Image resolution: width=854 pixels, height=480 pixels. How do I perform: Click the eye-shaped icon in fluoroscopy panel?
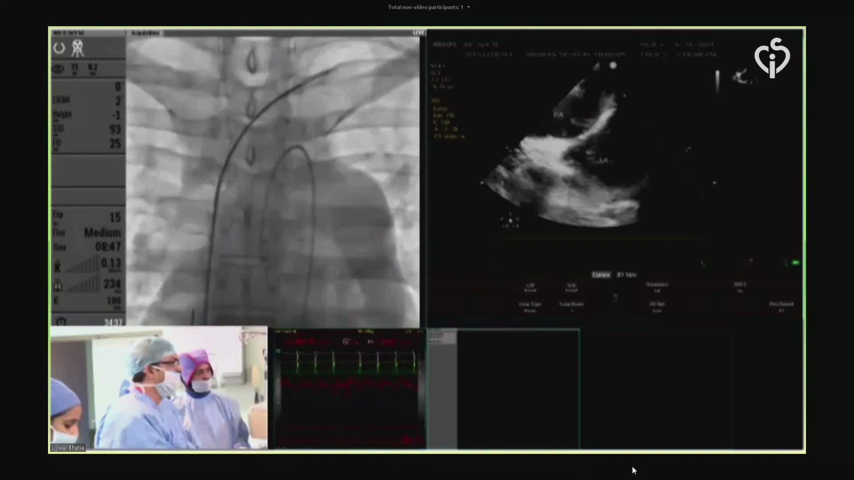(58, 69)
